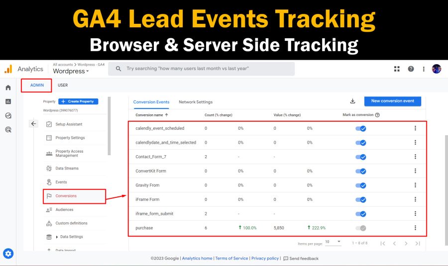
Task: Click the page vertical scrollbar on right
Action: click(x=447, y=190)
